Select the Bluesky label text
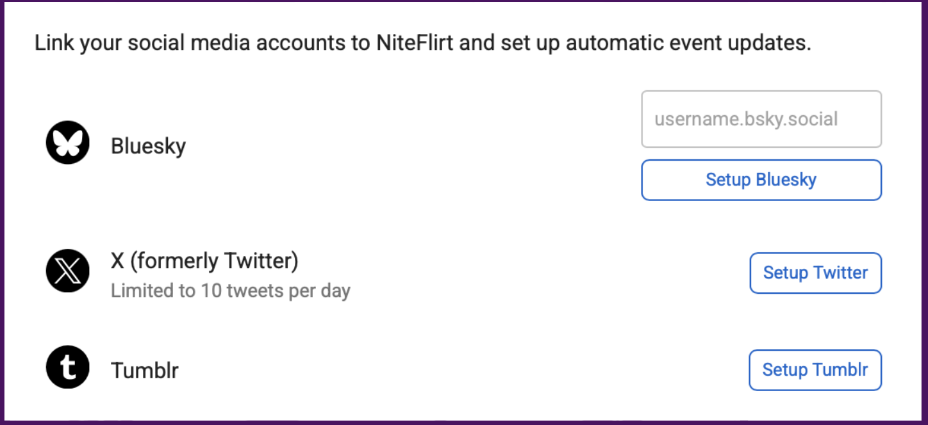This screenshot has width=928, height=425. (148, 146)
